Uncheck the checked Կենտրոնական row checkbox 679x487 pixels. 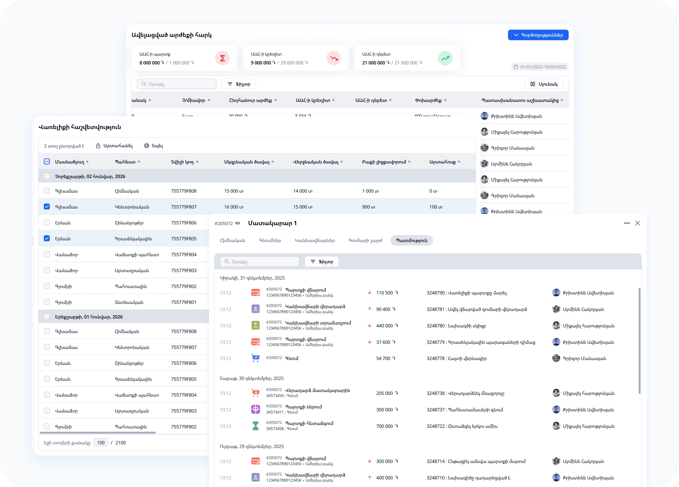click(x=47, y=207)
